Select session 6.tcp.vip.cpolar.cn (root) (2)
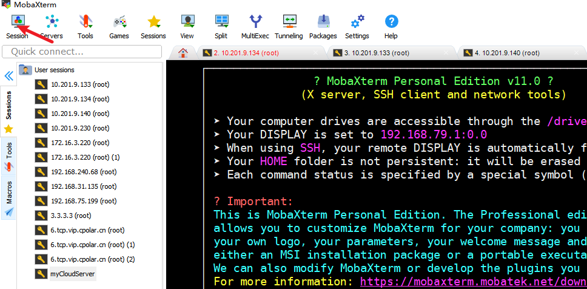The image size is (587, 289). [x=93, y=259]
